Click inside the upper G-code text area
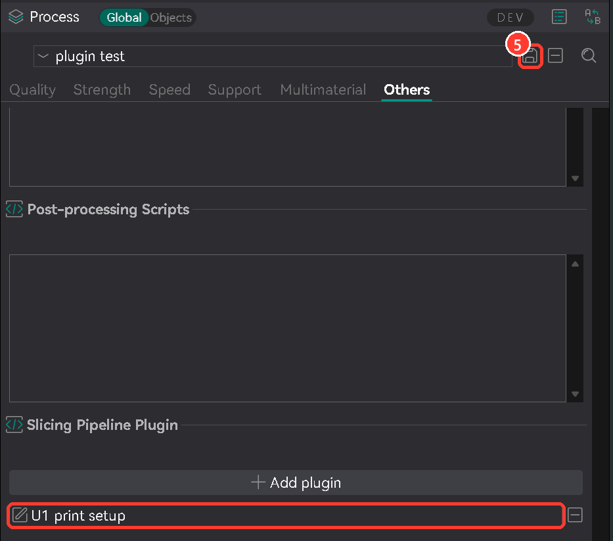Screen dimensions: 613x541 click(288, 147)
